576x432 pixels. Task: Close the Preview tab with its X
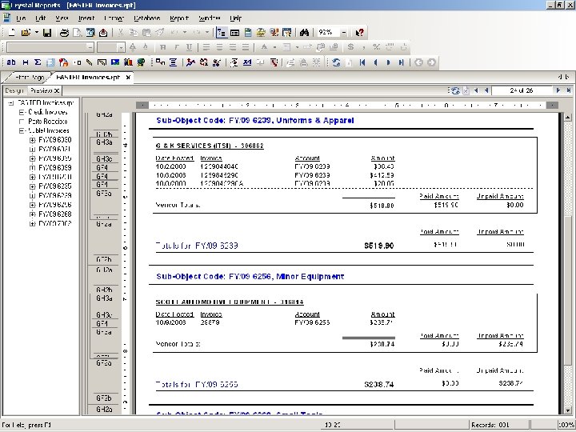[x=57, y=90]
